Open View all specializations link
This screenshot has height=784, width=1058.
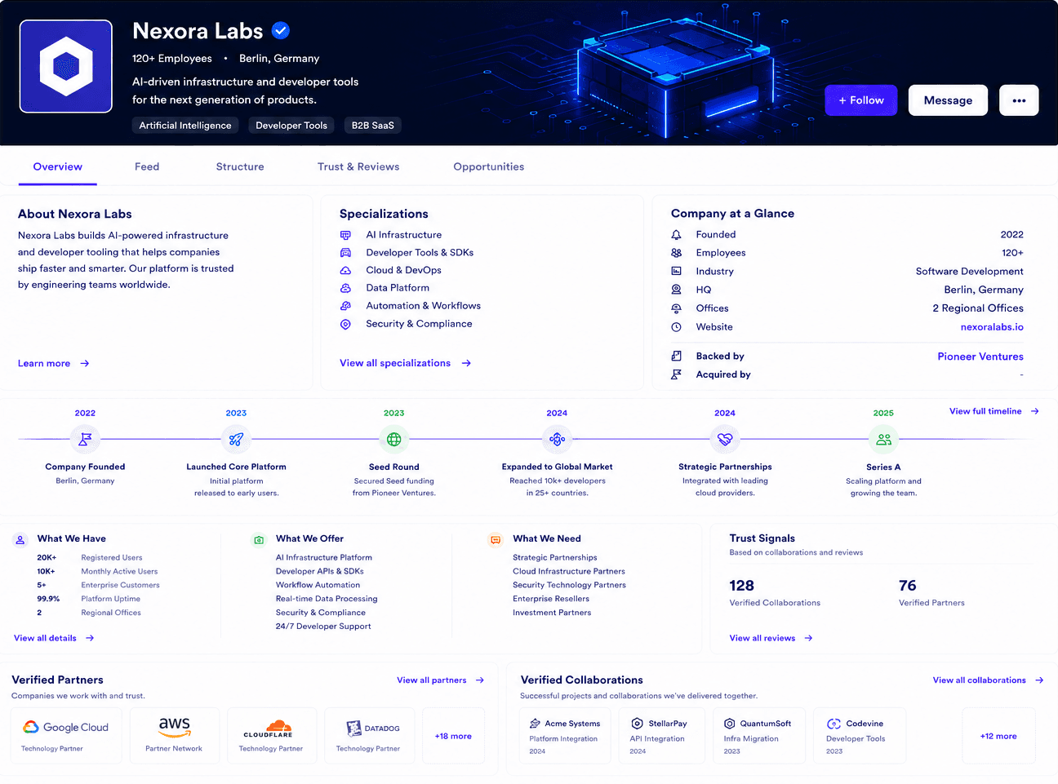click(x=406, y=363)
